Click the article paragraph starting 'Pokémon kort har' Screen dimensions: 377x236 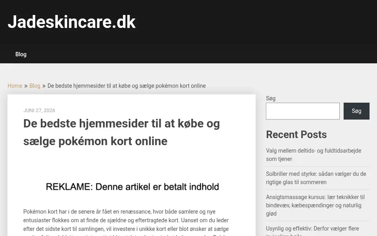point(126,223)
